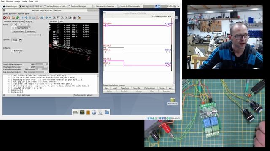Open the Config button in ladder window

pyautogui.click(x=139, y=91)
